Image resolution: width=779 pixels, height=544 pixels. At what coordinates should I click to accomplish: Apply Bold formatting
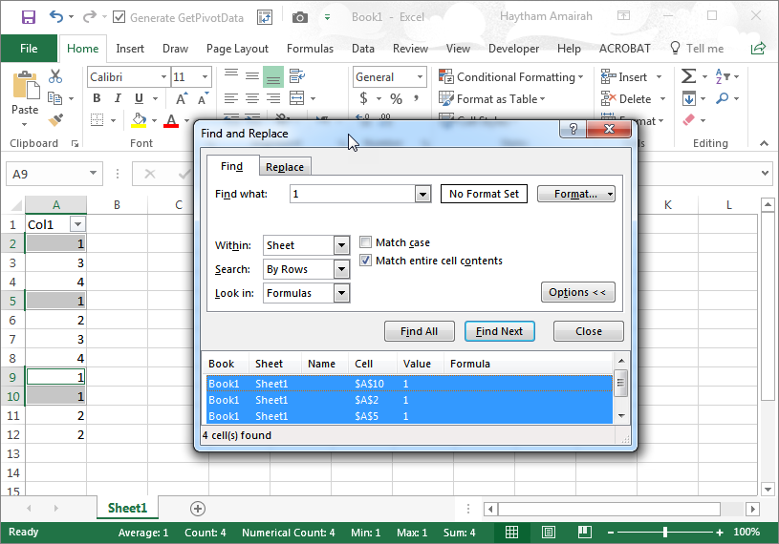point(97,98)
